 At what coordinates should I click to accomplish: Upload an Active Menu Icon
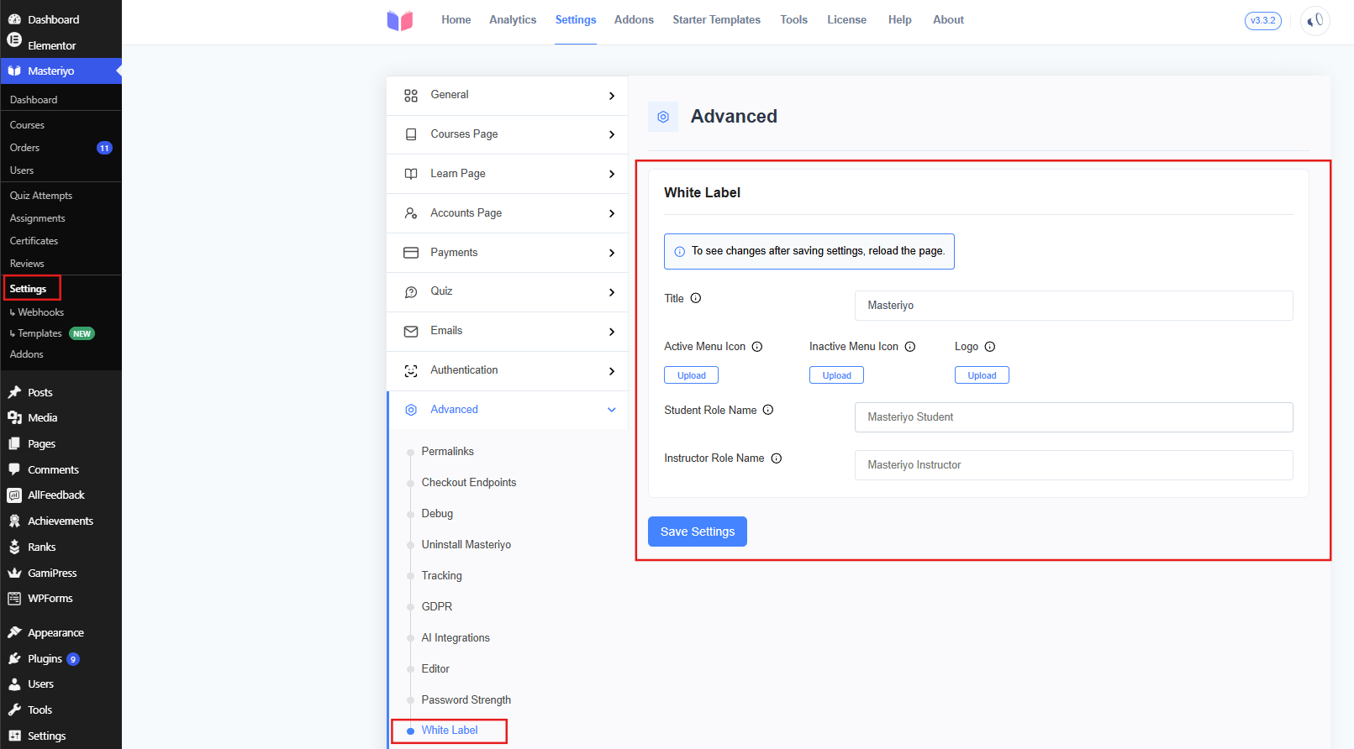tap(692, 375)
